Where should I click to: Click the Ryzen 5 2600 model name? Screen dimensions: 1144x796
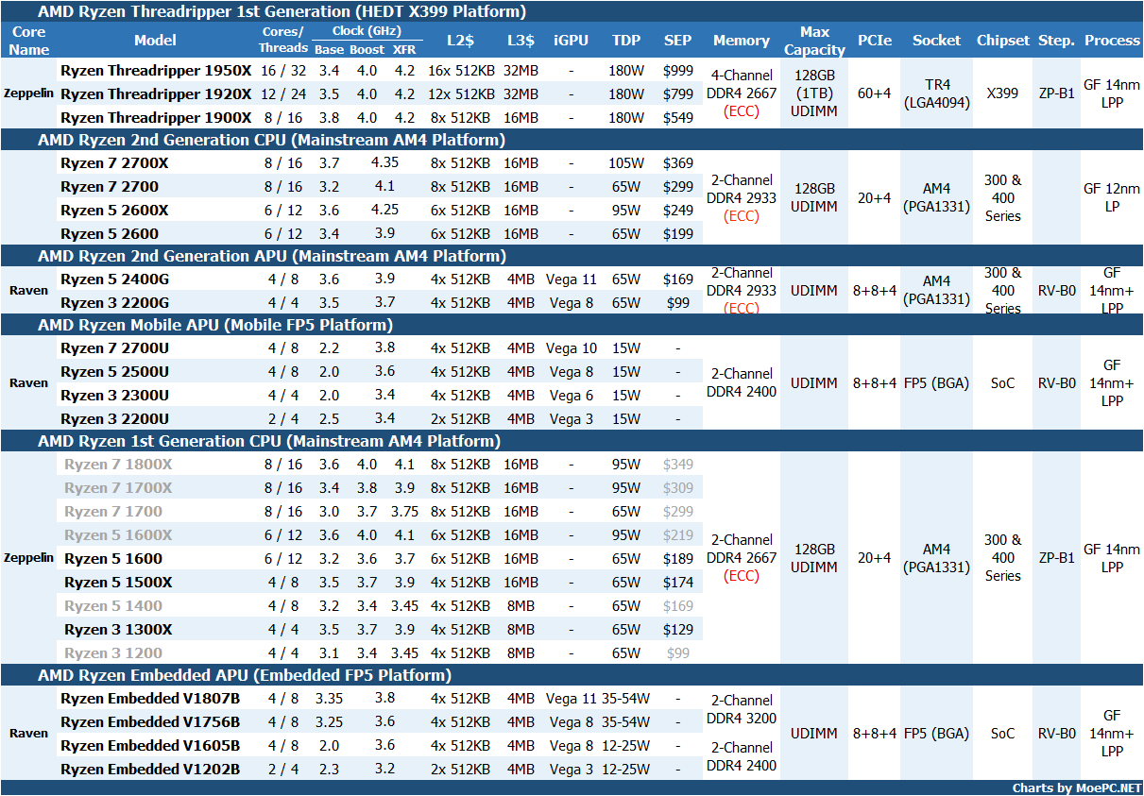point(110,234)
